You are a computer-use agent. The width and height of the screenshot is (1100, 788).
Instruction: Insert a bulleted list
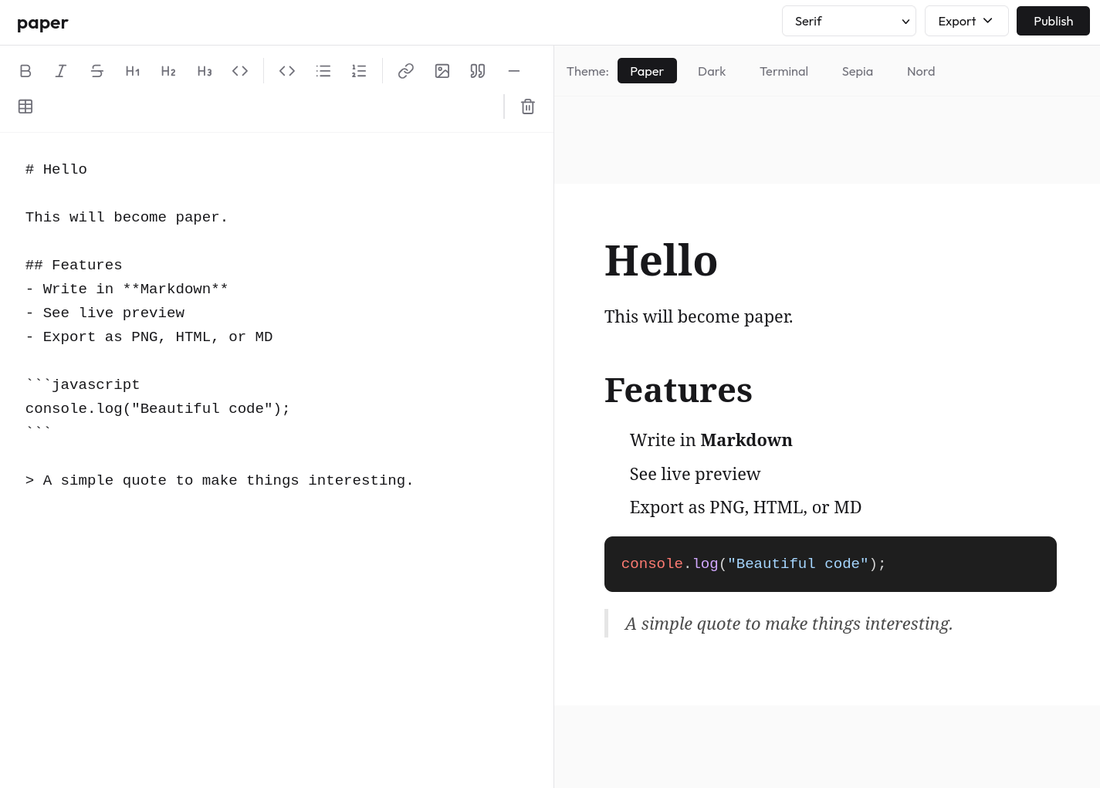point(323,71)
